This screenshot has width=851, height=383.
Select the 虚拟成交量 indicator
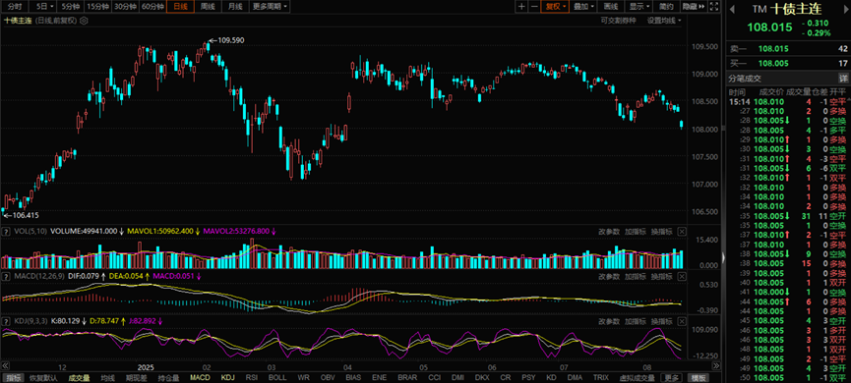click(x=638, y=377)
